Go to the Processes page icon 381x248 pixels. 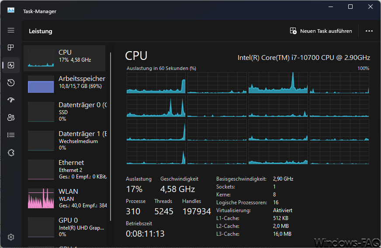[11, 47]
